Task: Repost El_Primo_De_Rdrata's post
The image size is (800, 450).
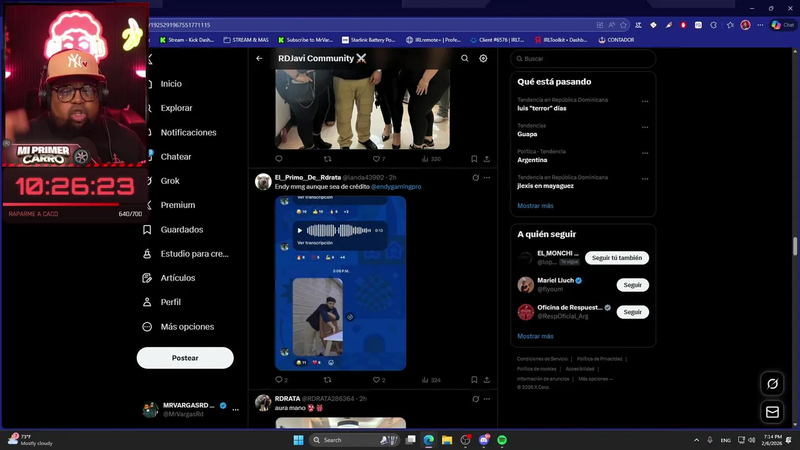Action: 327,379
